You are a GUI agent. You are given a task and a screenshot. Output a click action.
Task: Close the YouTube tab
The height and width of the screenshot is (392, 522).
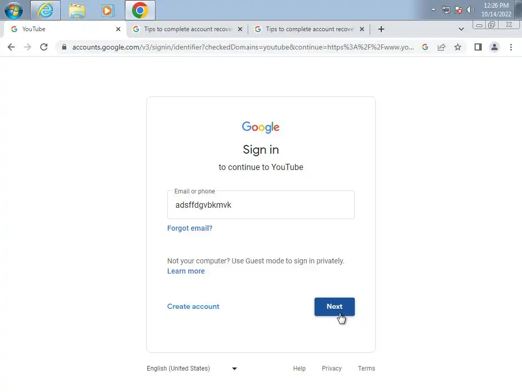[118, 29]
